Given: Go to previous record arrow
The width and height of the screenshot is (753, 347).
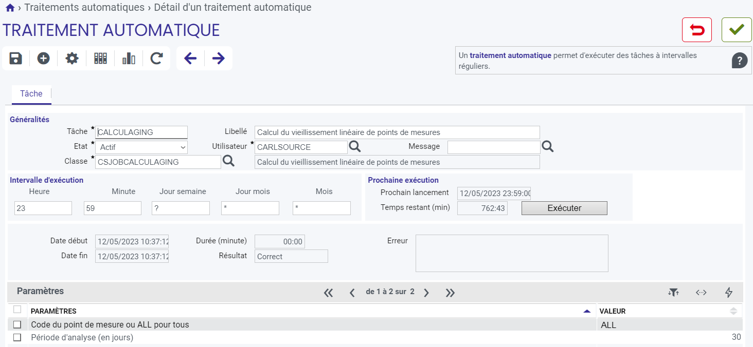Looking at the screenshot, I should pos(190,59).
